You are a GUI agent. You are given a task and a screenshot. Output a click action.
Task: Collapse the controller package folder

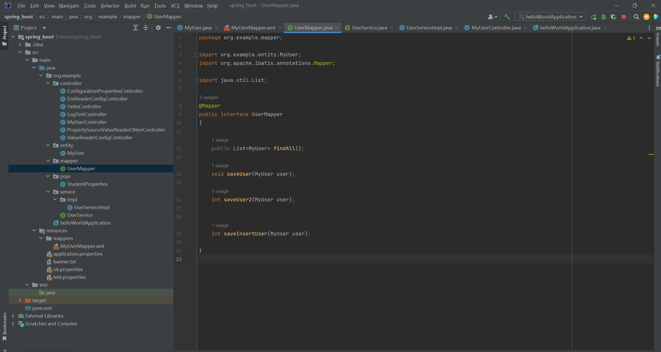pos(48,83)
